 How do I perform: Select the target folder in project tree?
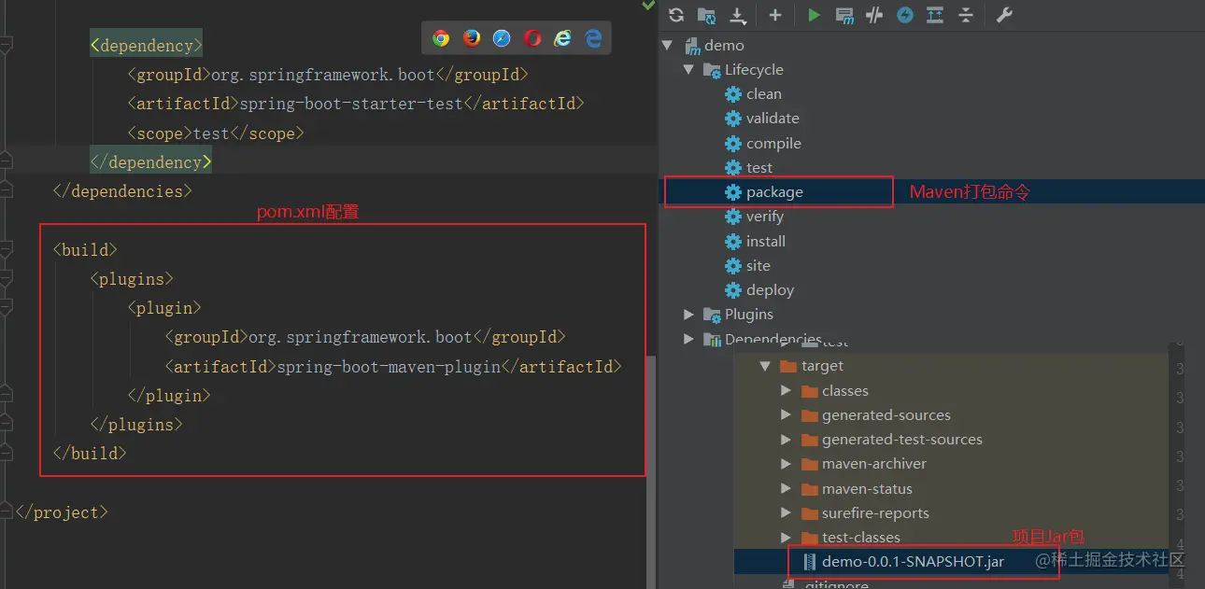coord(822,366)
